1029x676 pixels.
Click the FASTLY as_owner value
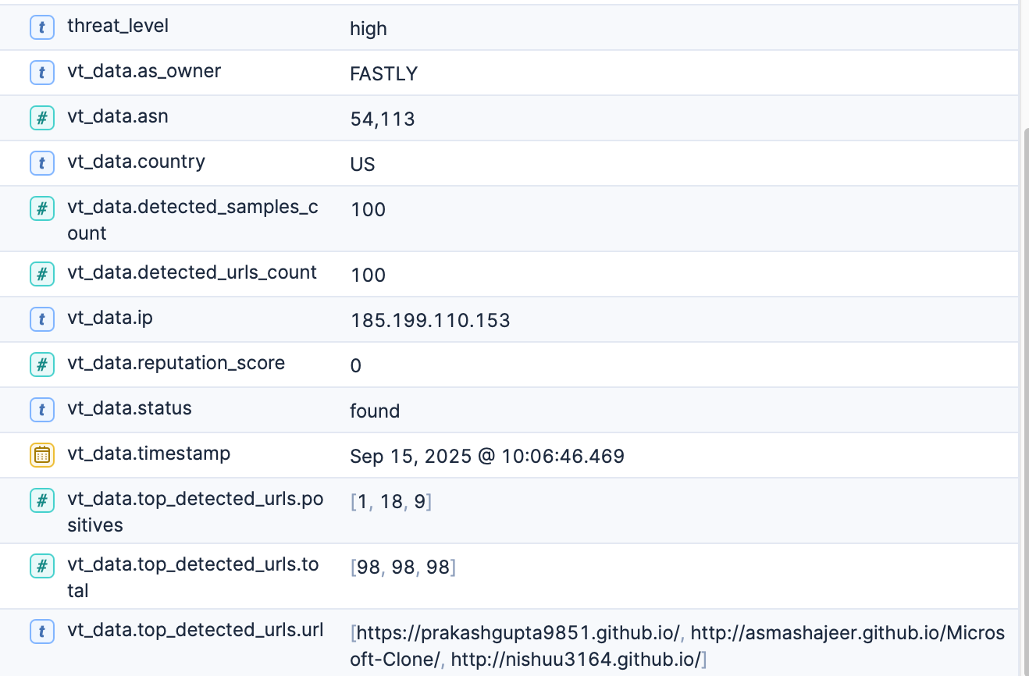(383, 74)
